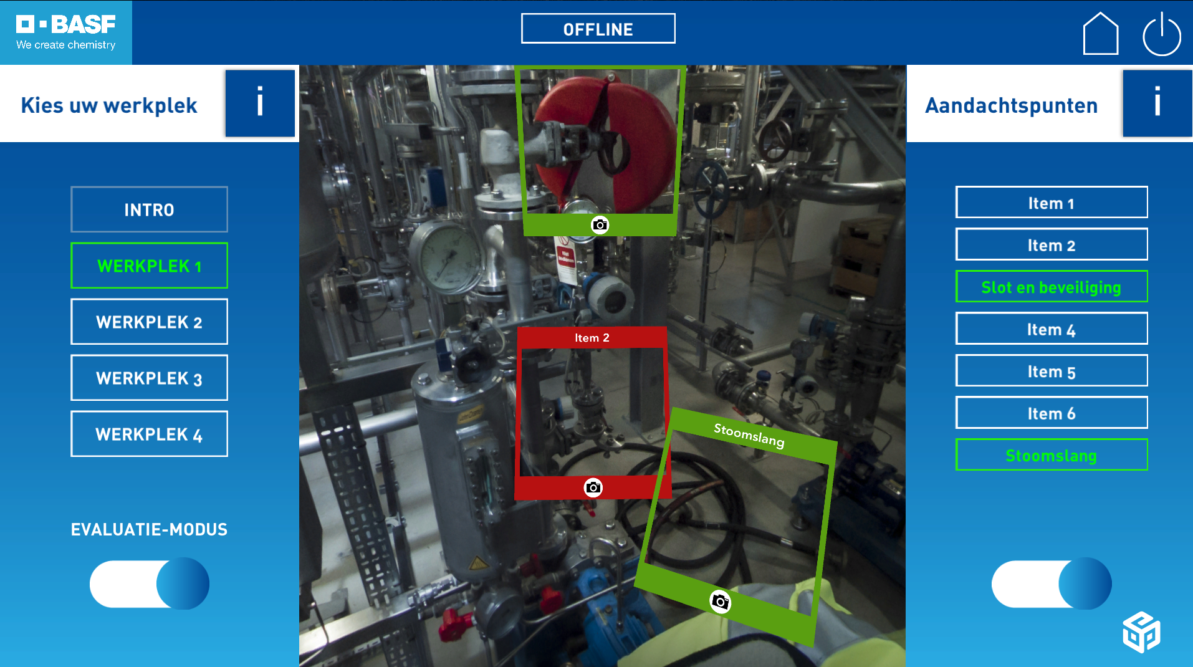Open info for Aandachtspunten panel

[x=1157, y=103]
